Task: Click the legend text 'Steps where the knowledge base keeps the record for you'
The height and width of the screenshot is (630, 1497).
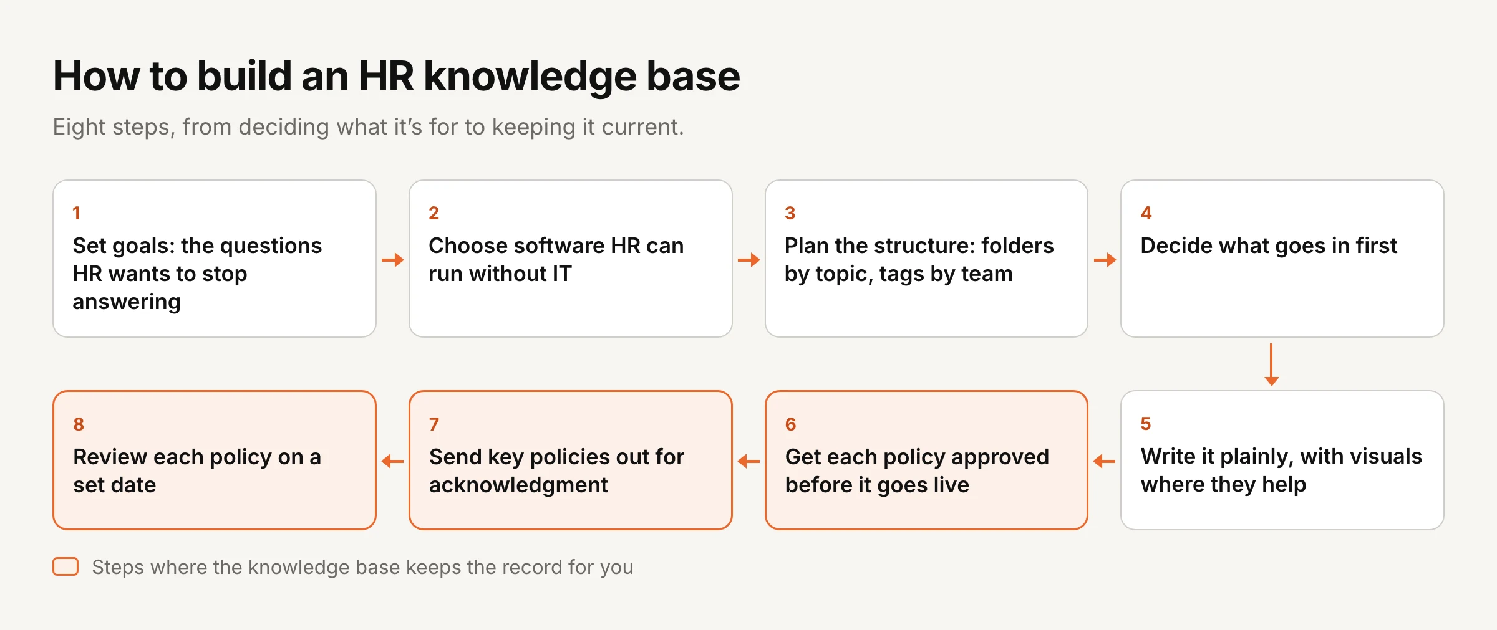Action: (362, 567)
